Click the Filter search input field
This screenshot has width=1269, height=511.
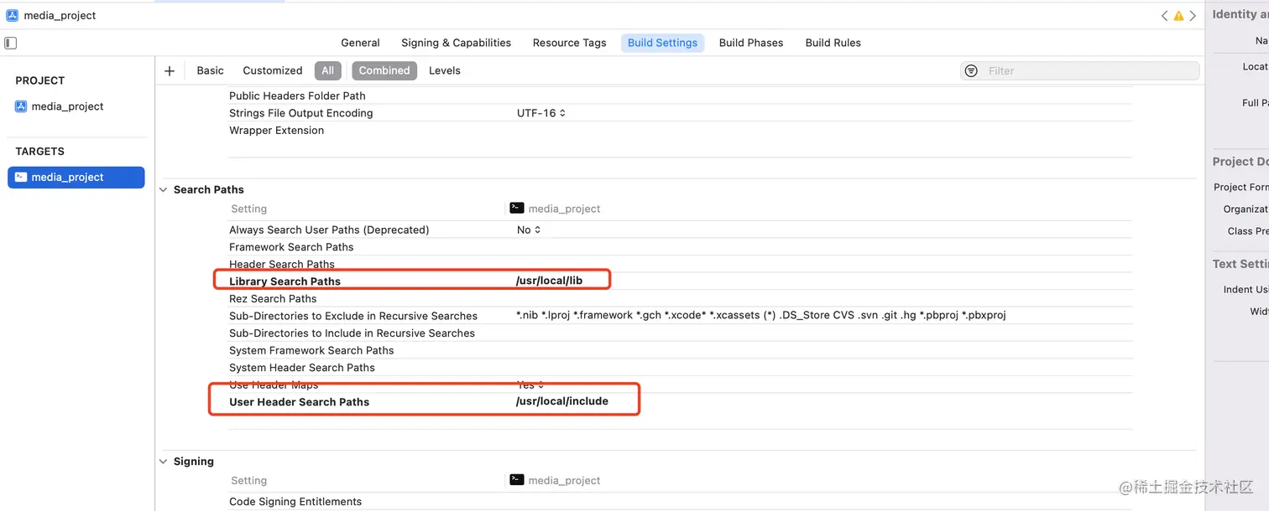click(x=1089, y=71)
